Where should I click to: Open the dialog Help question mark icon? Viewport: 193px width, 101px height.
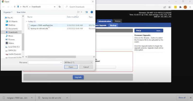tap(92, 12)
